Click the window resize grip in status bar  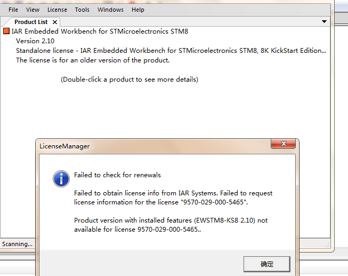click(327, 245)
